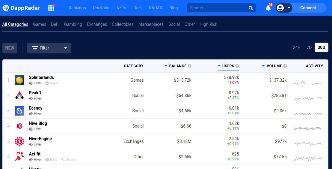Click the BSC chain icon under Actifit
The image size is (332, 169).
pyautogui.click(x=47, y=160)
